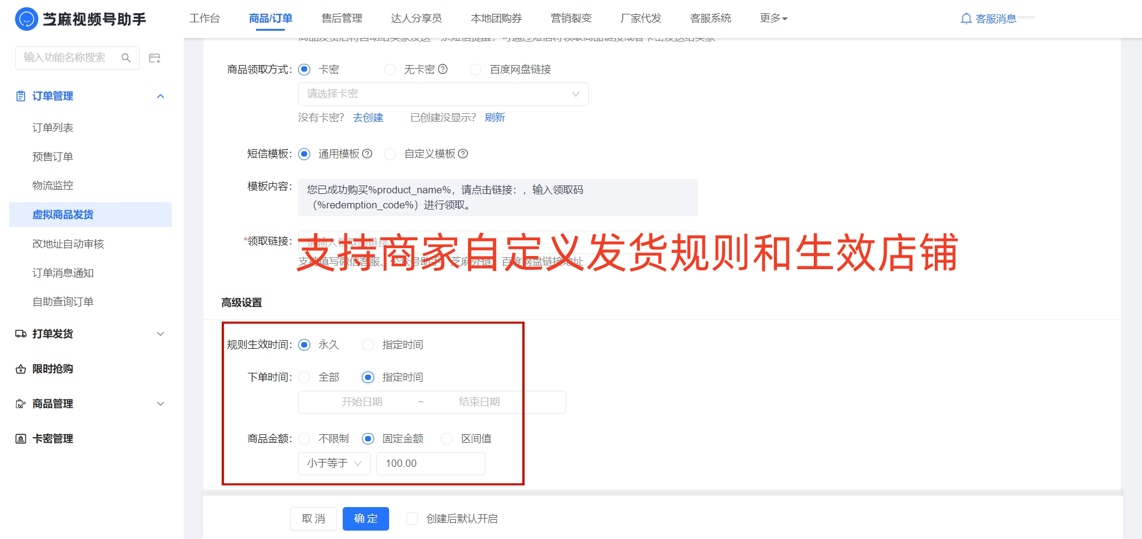Collapse the 订单管理 sidebar section

click(x=160, y=96)
